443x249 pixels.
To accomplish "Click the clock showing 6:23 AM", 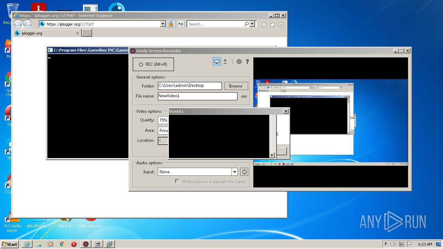I will click(425, 244).
